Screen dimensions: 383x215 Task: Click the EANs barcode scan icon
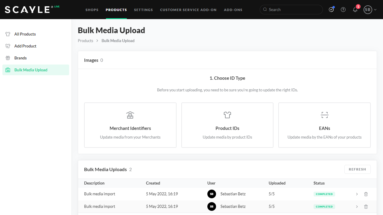(325, 115)
